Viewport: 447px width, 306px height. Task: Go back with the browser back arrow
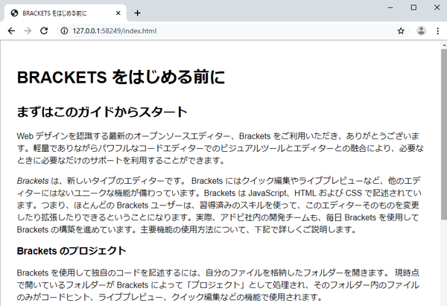[11, 31]
